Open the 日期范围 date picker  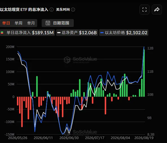[58, 23]
